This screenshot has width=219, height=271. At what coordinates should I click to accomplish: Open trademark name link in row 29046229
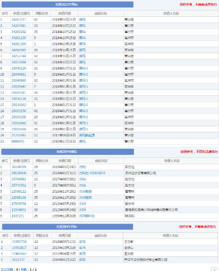click(83, 68)
